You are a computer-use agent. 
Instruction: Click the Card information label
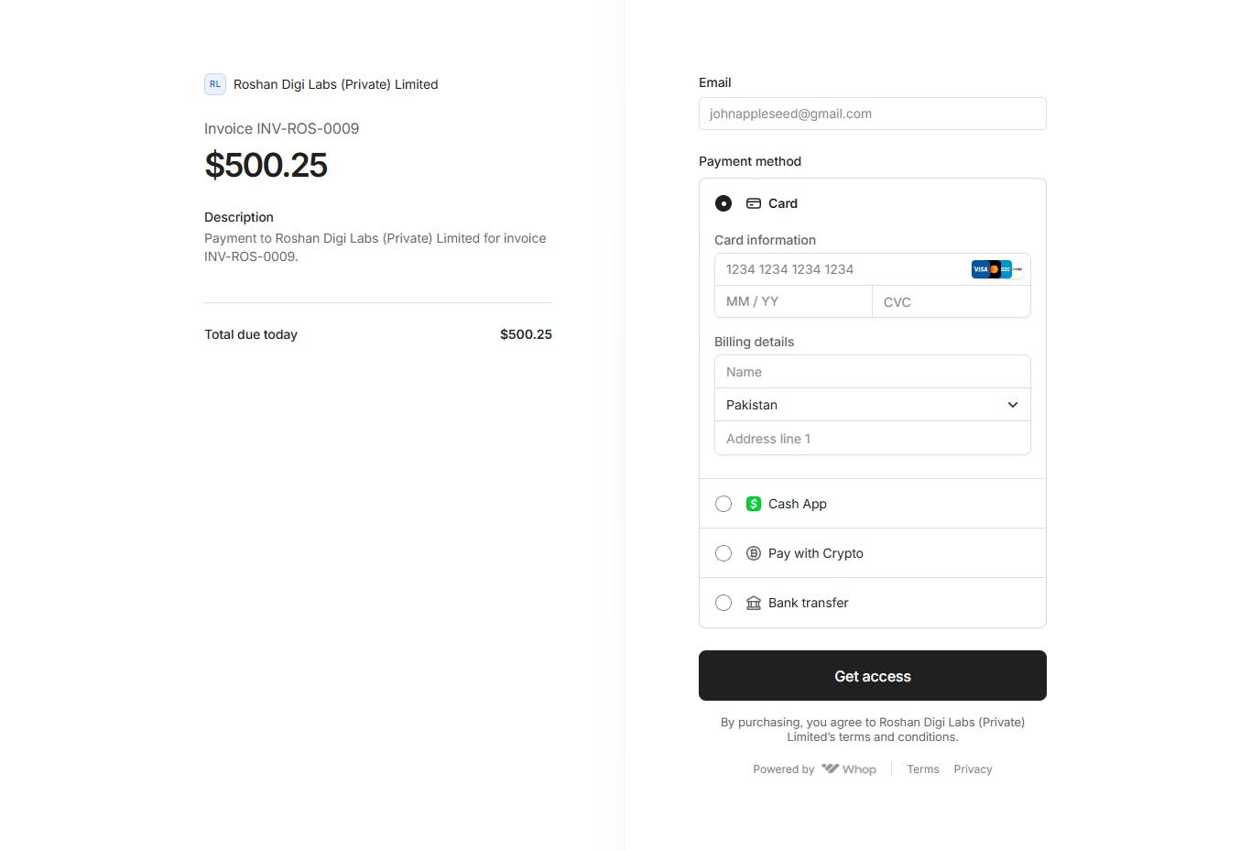tap(765, 240)
